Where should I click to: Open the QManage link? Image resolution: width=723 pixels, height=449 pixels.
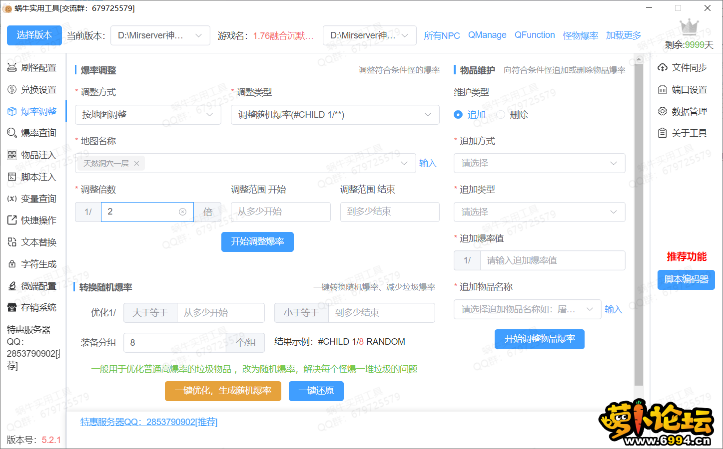click(487, 35)
